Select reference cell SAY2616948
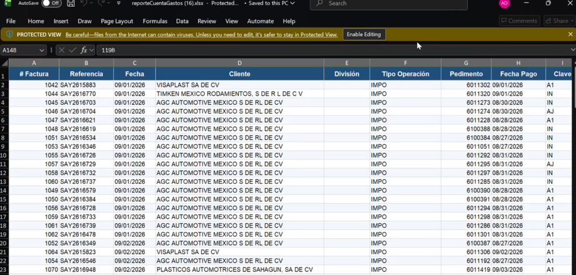The width and height of the screenshot is (576, 275). tap(86, 269)
